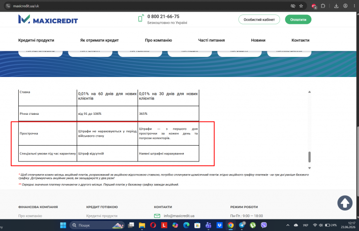Click the green Оплатити button

point(298,20)
